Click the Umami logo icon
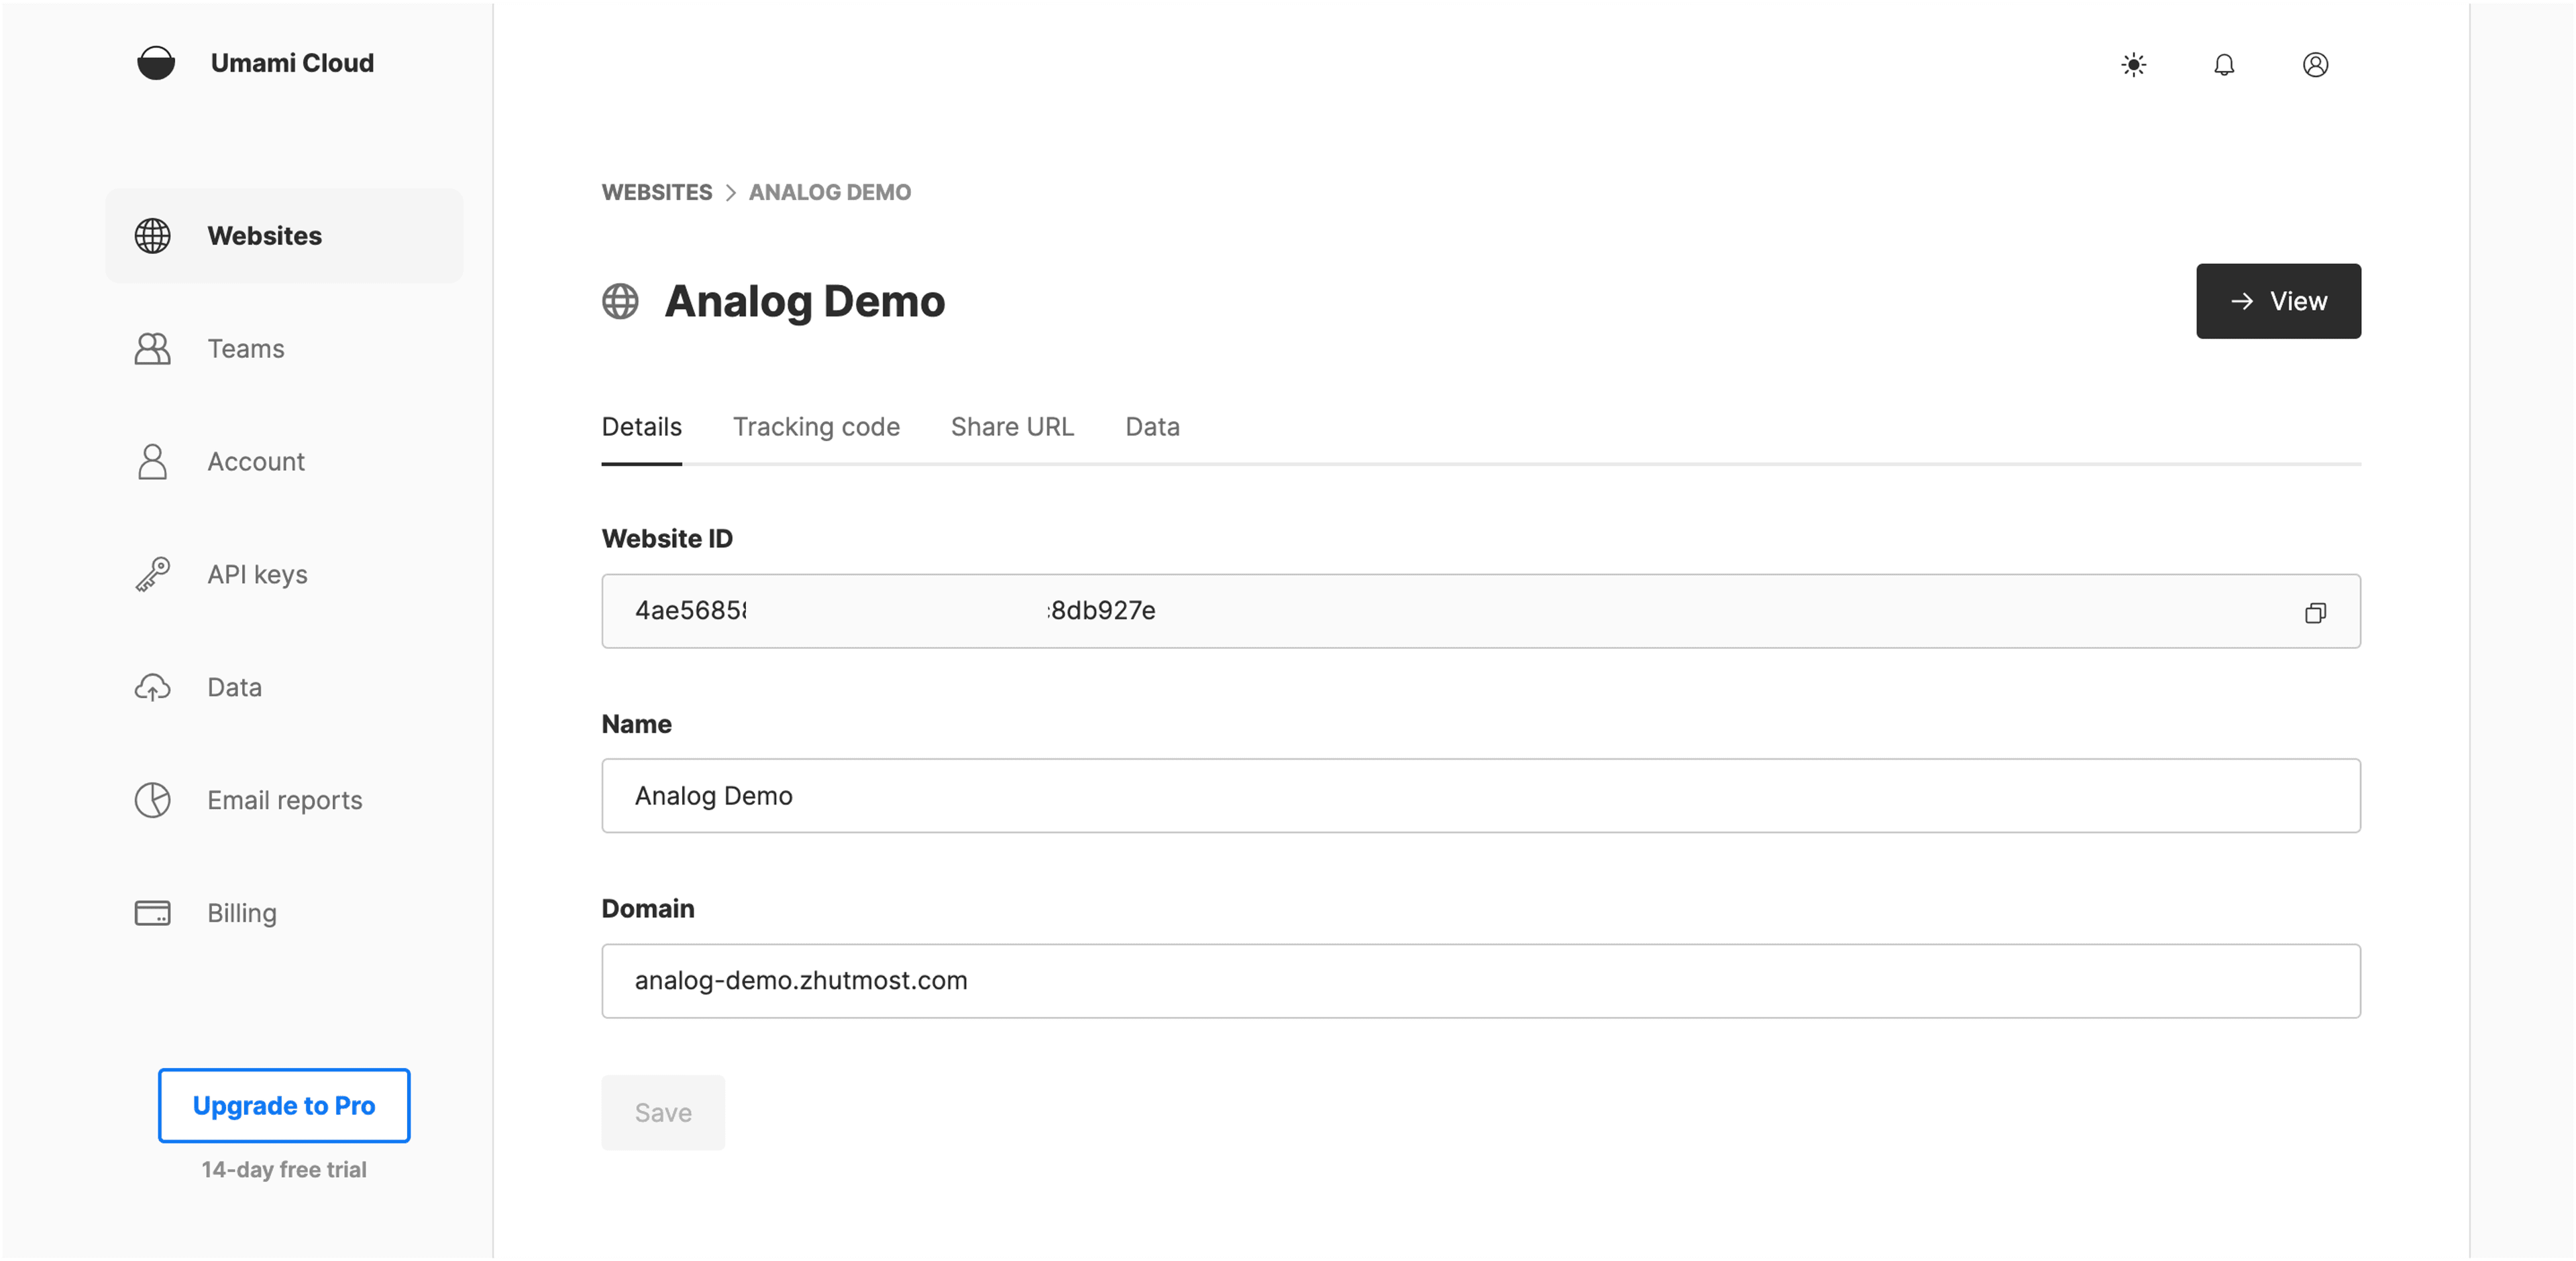This screenshot has height=1261, width=2576. coord(155,63)
